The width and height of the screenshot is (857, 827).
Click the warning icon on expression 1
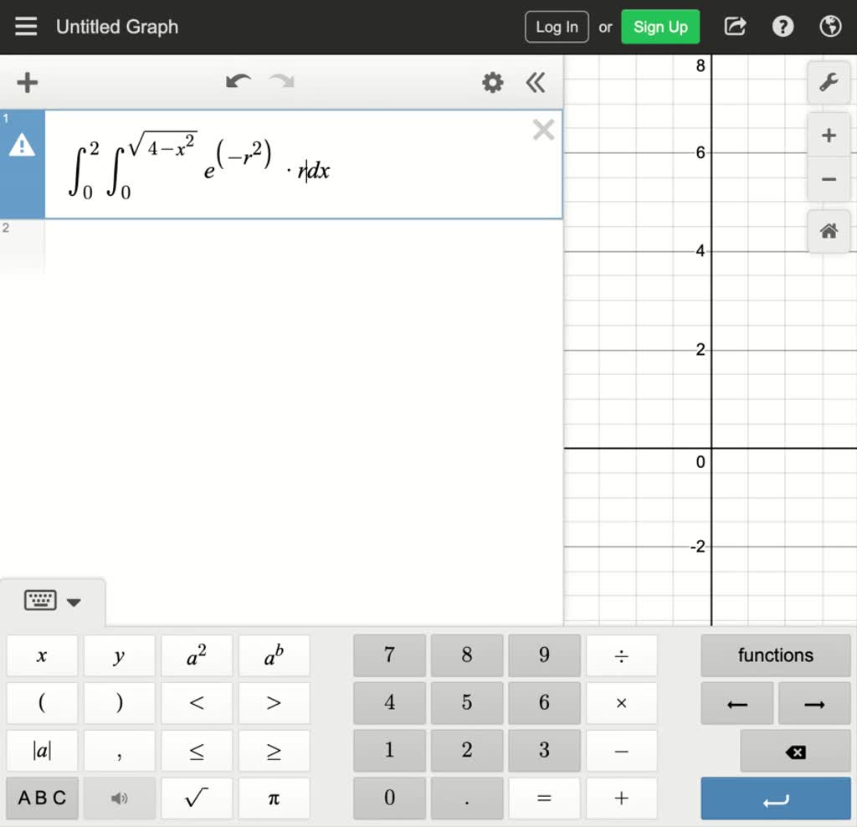pos(22,146)
